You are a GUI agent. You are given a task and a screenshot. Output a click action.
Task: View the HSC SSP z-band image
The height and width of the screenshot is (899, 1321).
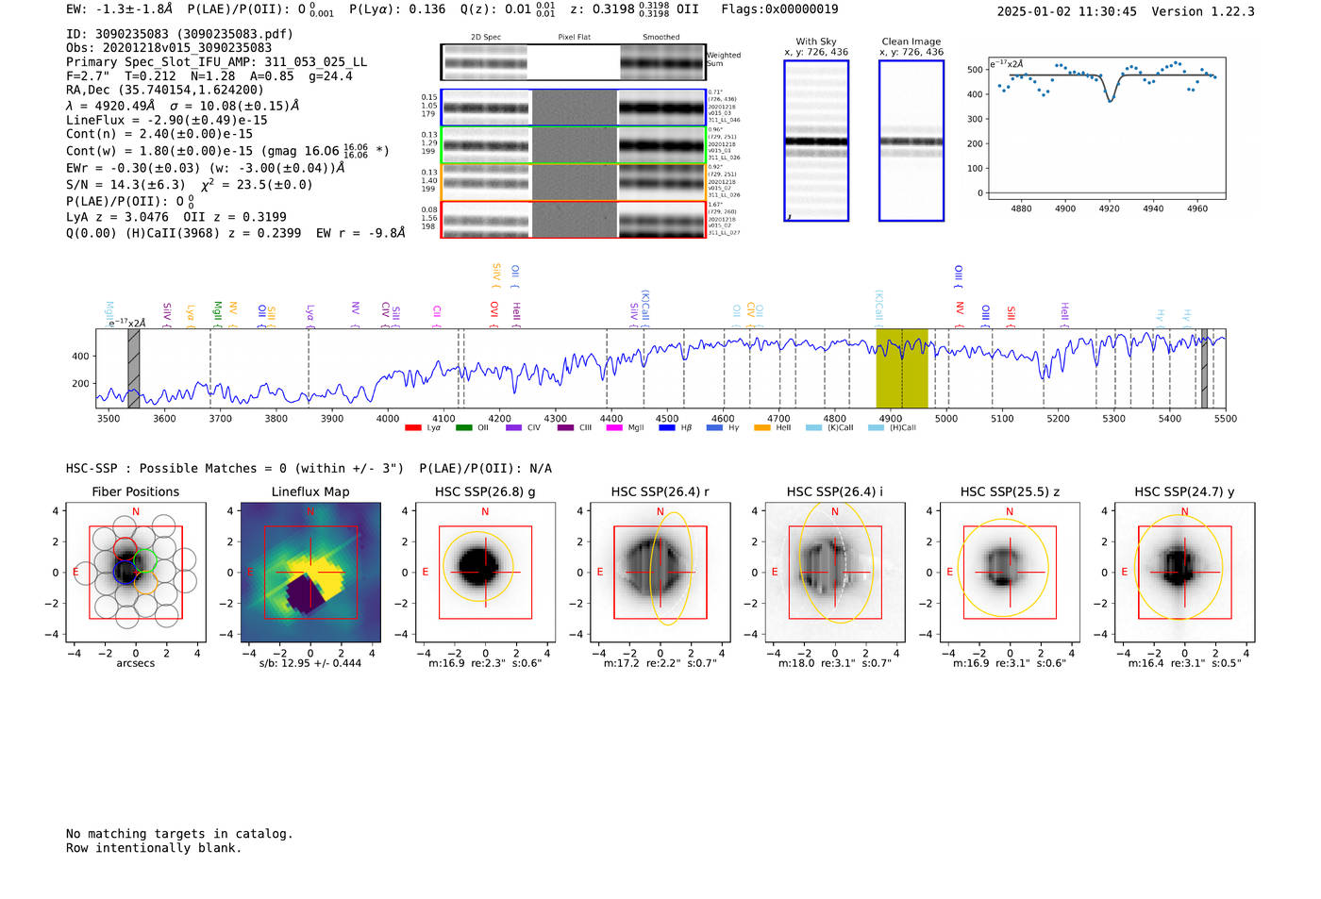(x=1010, y=573)
